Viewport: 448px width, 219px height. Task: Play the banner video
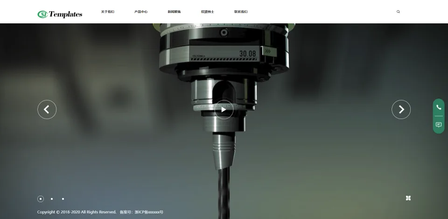coord(224,109)
